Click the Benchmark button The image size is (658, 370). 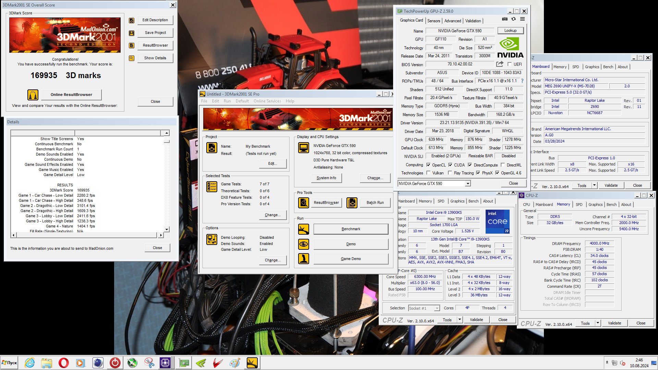coord(351,229)
